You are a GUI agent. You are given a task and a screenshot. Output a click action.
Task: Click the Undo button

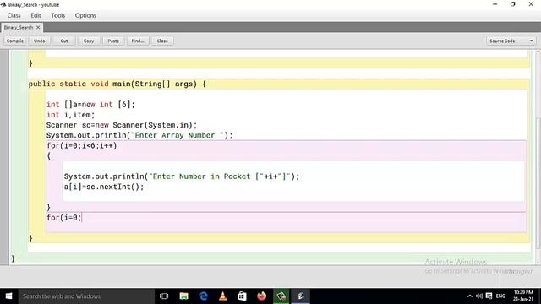point(40,41)
